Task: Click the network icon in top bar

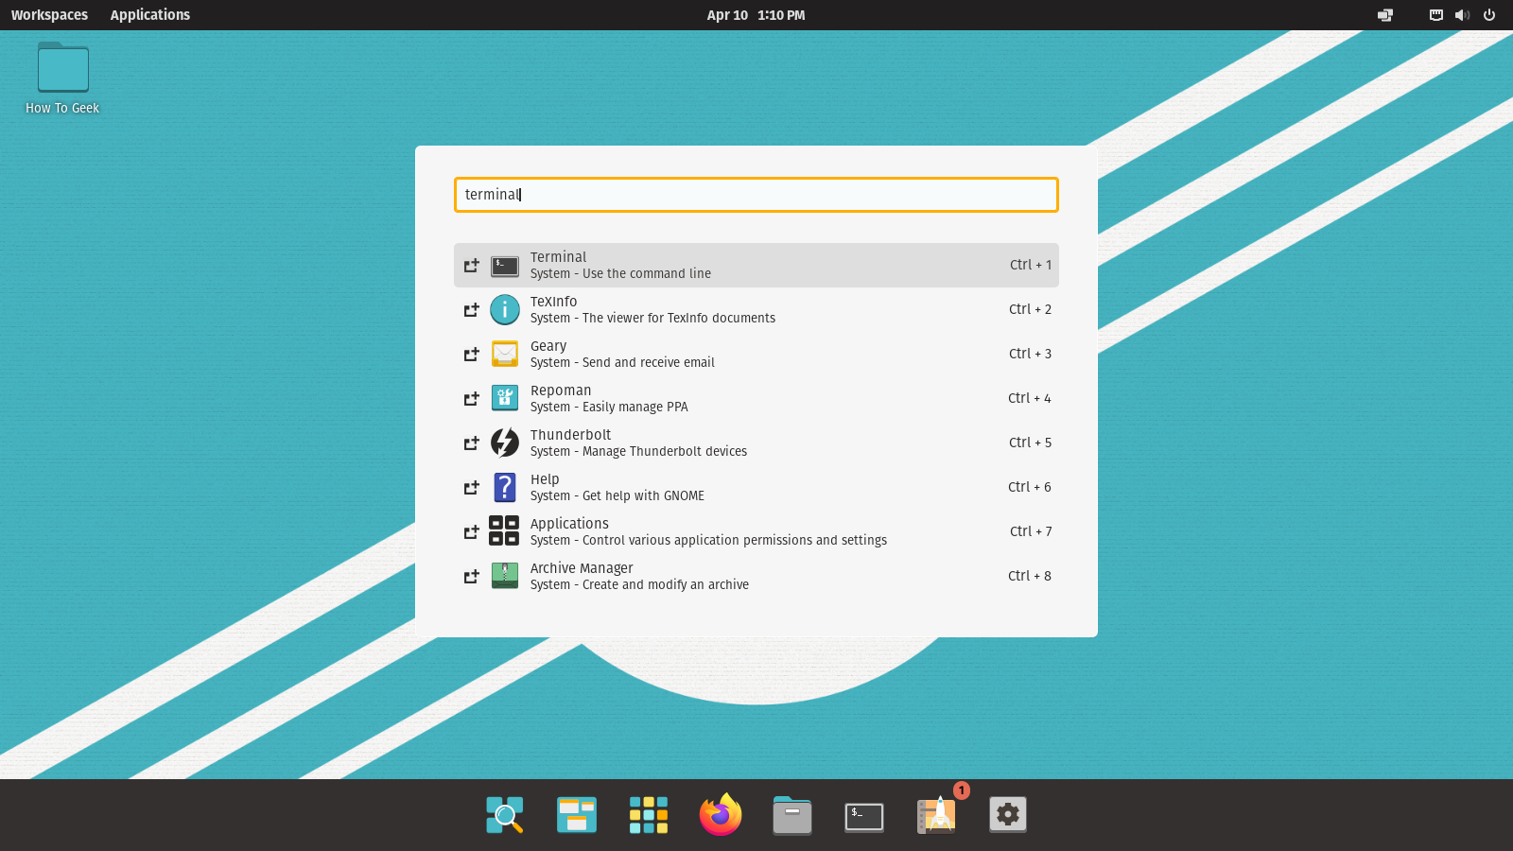Action: click(1436, 15)
